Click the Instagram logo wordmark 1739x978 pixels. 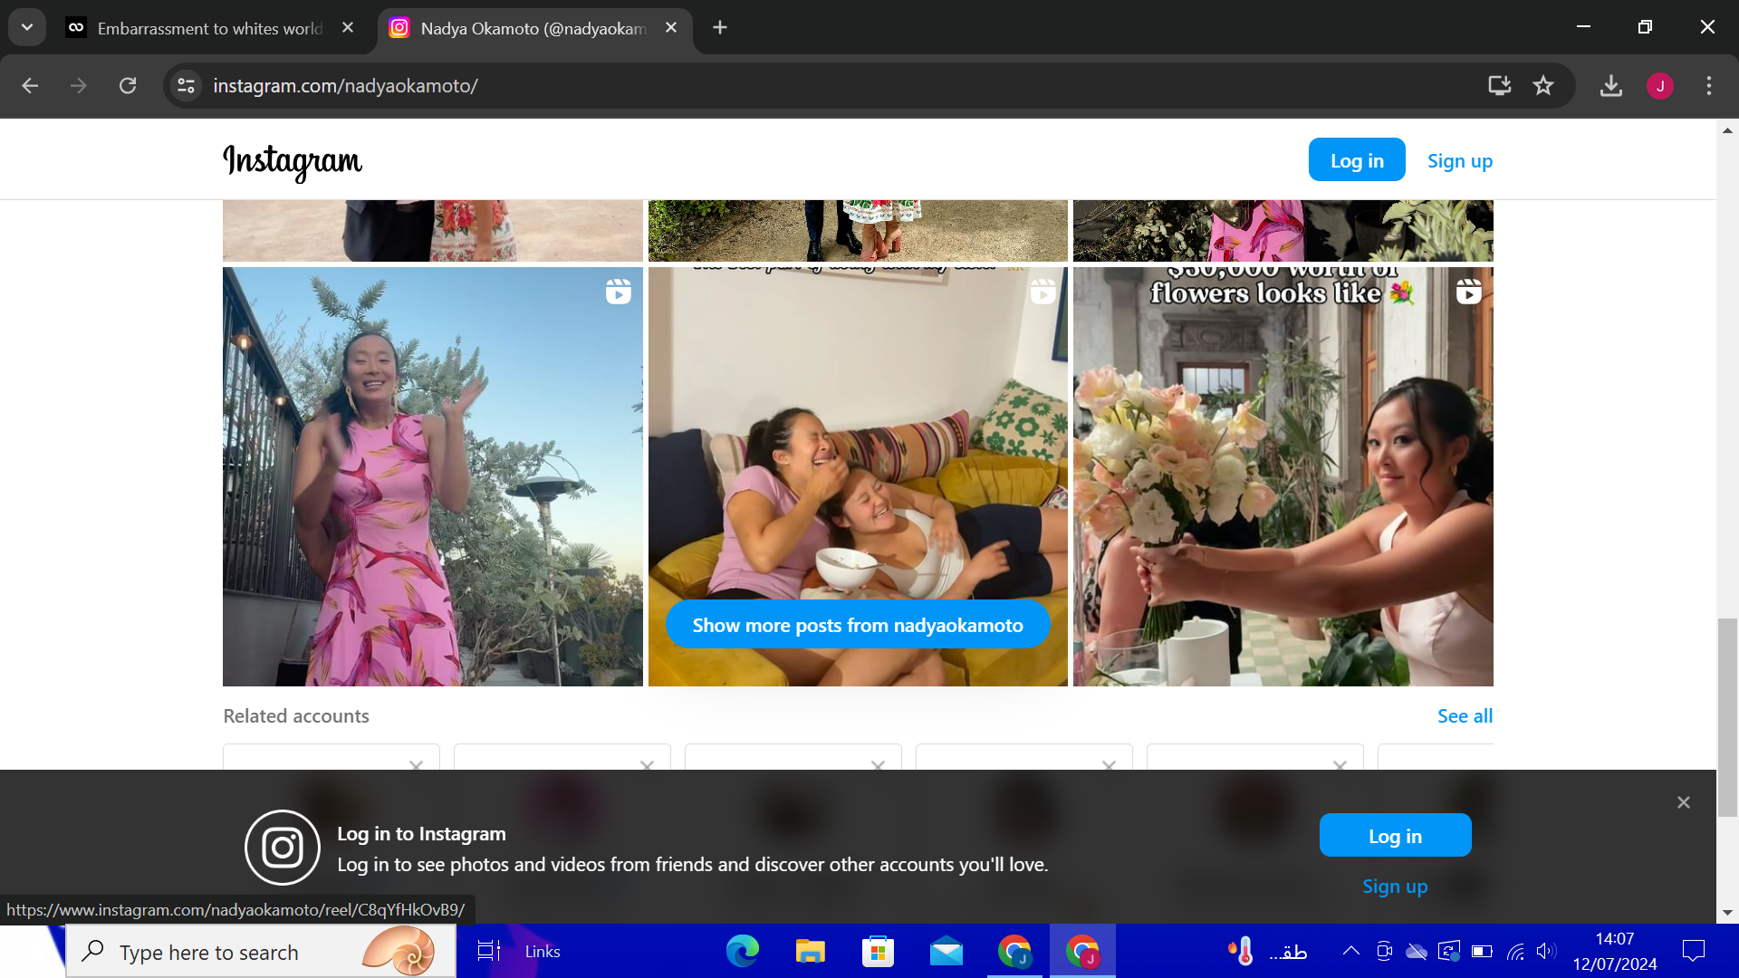pyautogui.click(x=292, y=161)
